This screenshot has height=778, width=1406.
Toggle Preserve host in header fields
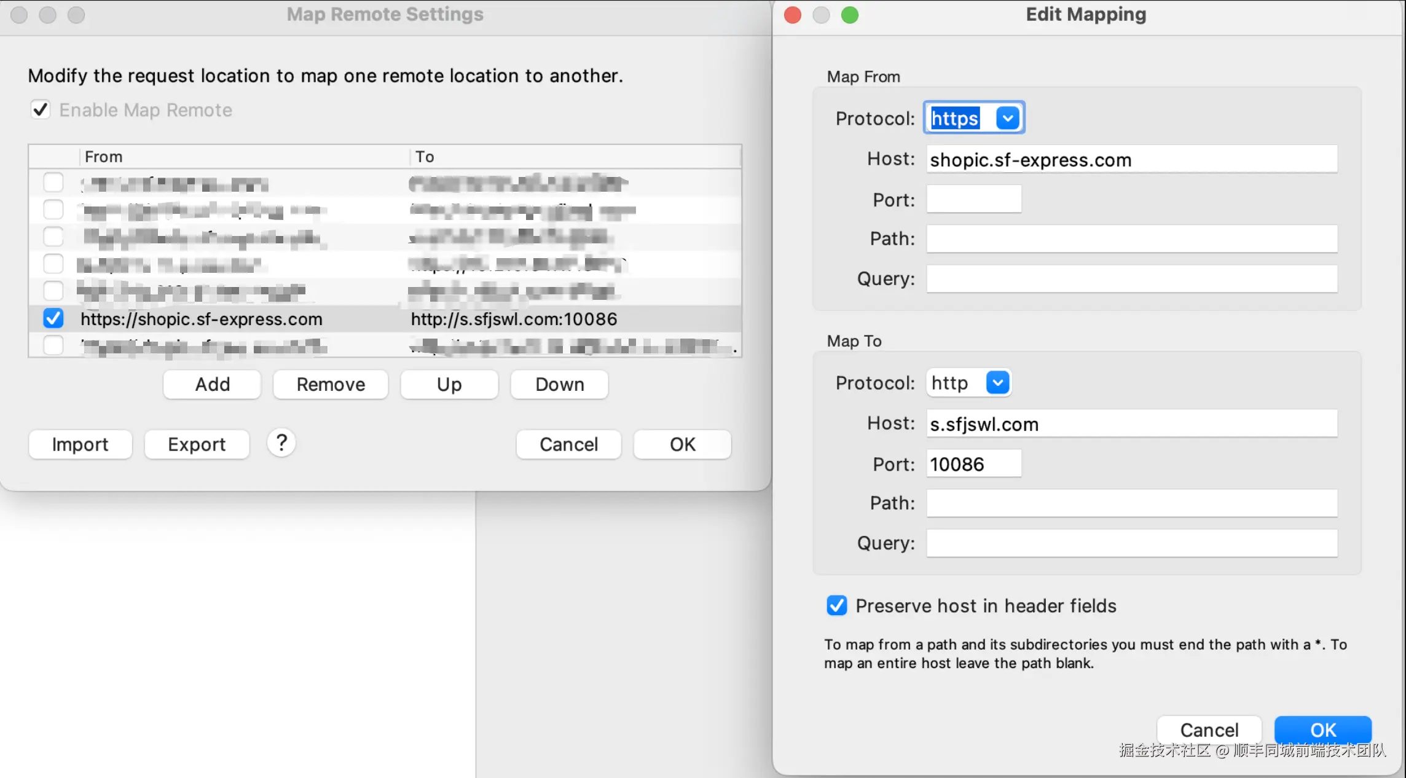pos(836,606)
